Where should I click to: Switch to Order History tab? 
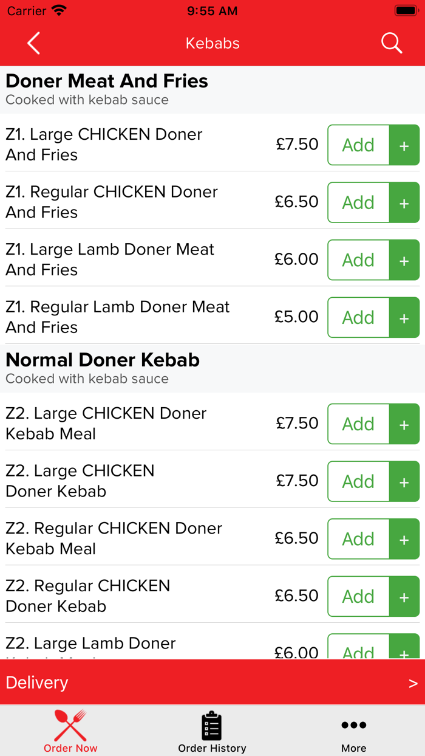(212, 730)
